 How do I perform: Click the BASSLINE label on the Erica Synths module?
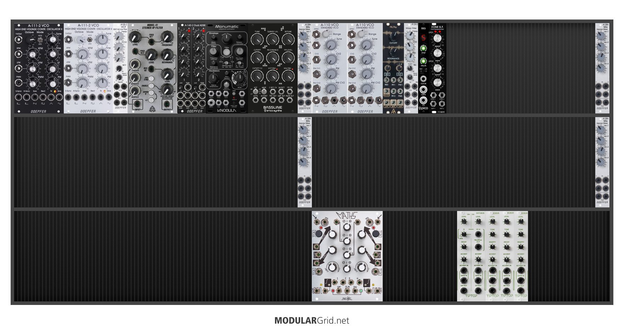(272, 107)
